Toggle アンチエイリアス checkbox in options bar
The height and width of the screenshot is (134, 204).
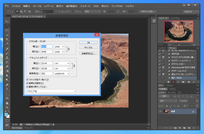[x=56, y=12]
